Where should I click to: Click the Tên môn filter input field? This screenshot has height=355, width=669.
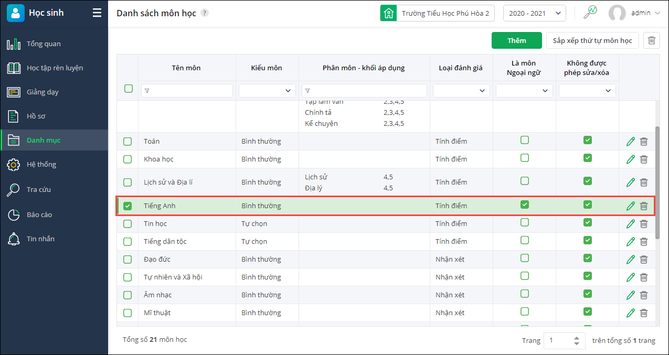[x=187, y=91]
